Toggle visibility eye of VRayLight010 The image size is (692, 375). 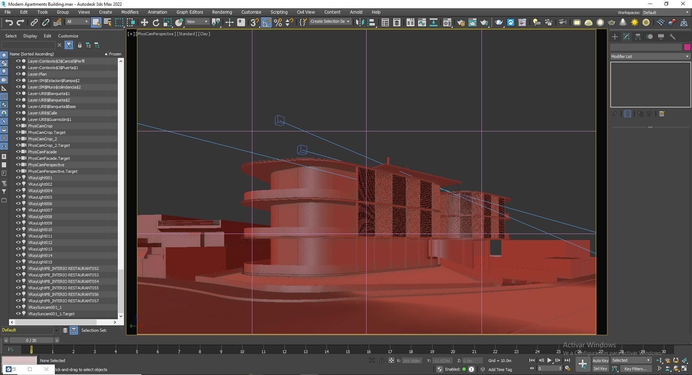pyautogui.click(x=18, y=230)
